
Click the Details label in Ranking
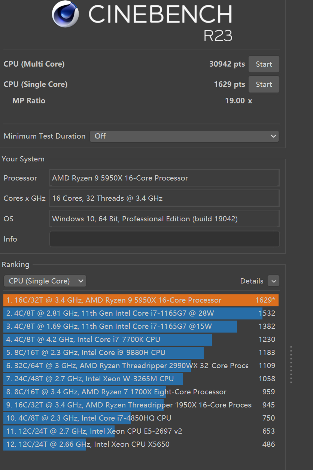(252, 281)
